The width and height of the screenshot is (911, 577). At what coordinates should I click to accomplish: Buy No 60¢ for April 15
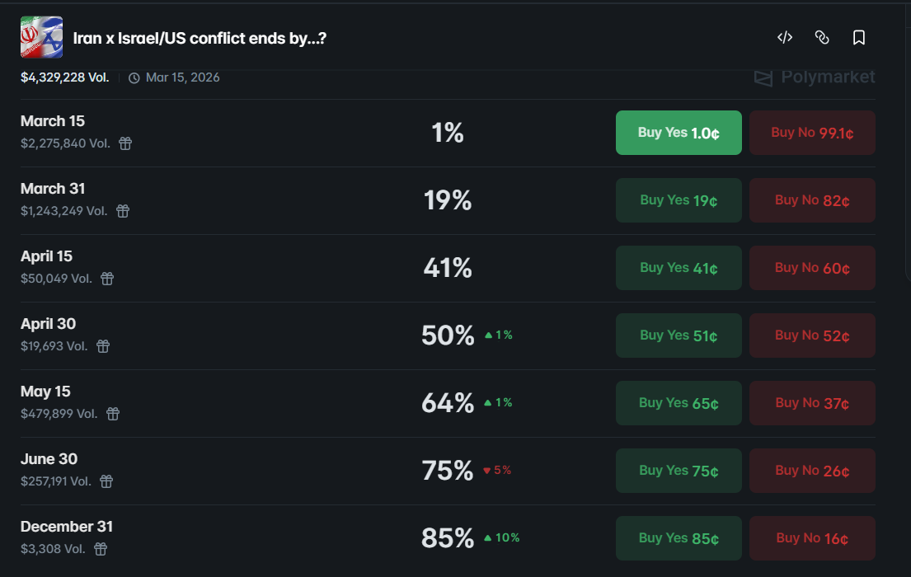812,268
